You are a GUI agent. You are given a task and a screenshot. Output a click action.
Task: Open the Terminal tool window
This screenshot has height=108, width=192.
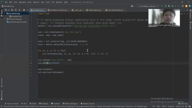[x=55, y=103]
